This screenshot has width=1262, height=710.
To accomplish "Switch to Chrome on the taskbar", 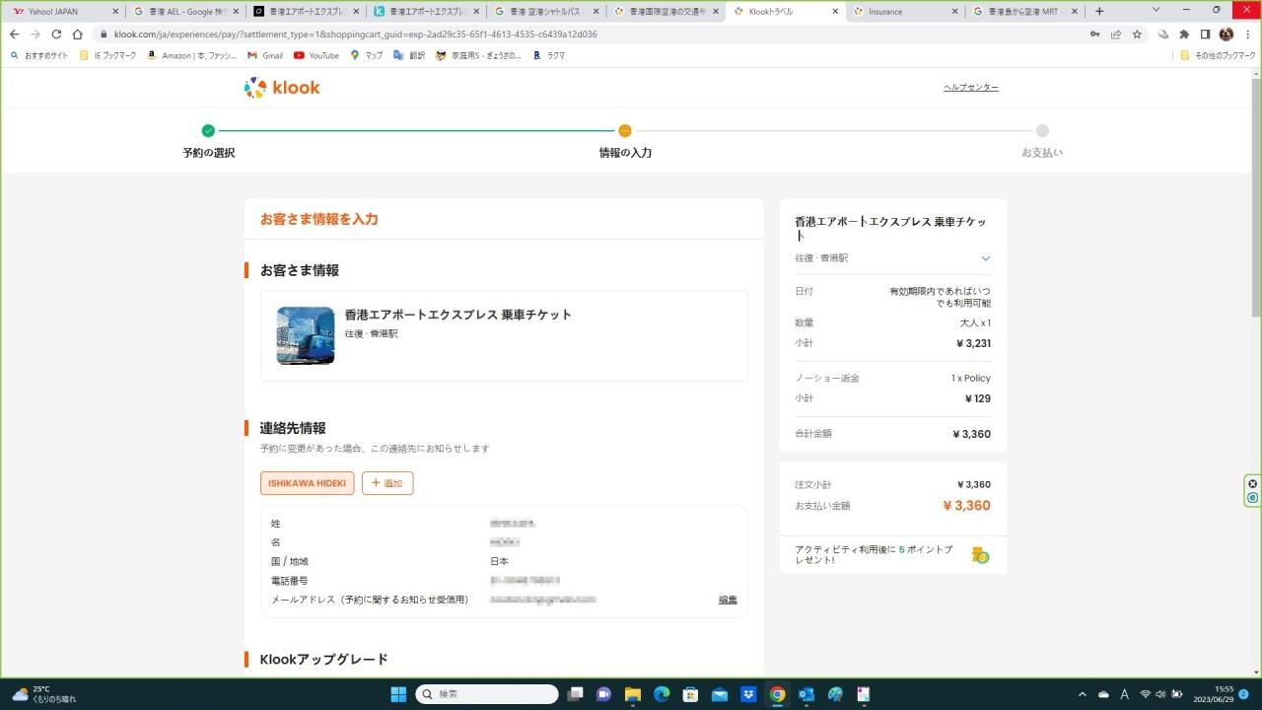I will [777, 694].
